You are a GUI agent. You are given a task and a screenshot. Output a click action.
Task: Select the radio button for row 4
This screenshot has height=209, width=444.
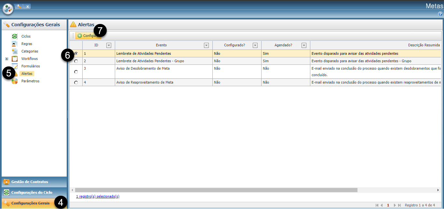click(76, 82)
